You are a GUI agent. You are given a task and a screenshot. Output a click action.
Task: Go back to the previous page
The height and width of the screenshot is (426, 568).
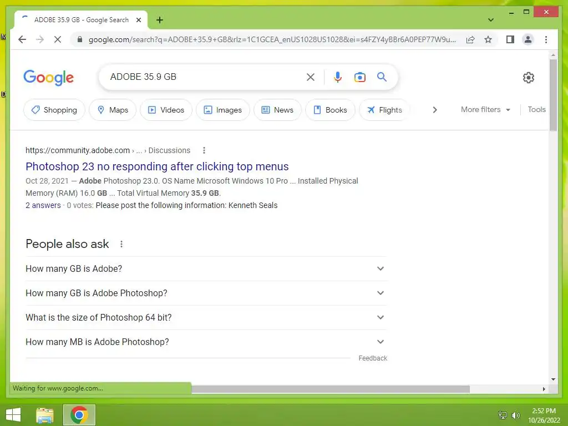coord(22,39)
